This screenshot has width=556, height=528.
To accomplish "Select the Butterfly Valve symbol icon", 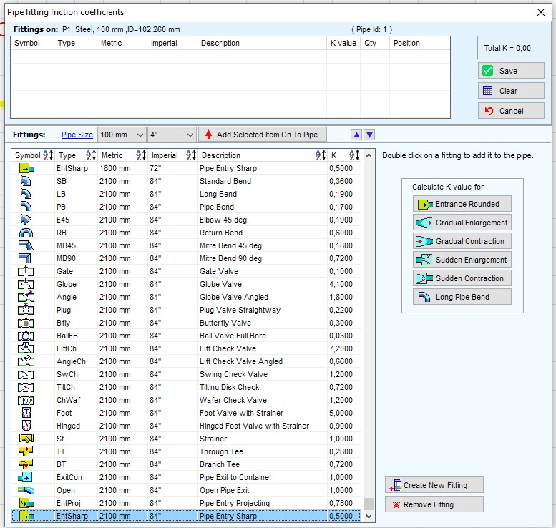I will pyautogui.click(x=26, y=323).
